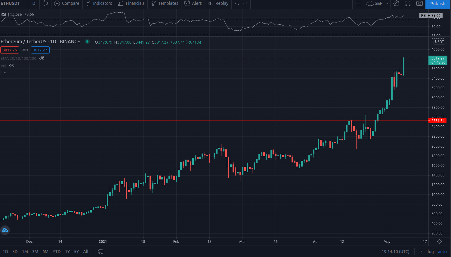This screenshot has height=257, width=451.
Task: Open the ETHUSDT symbol search
Action: click(10, 4)
